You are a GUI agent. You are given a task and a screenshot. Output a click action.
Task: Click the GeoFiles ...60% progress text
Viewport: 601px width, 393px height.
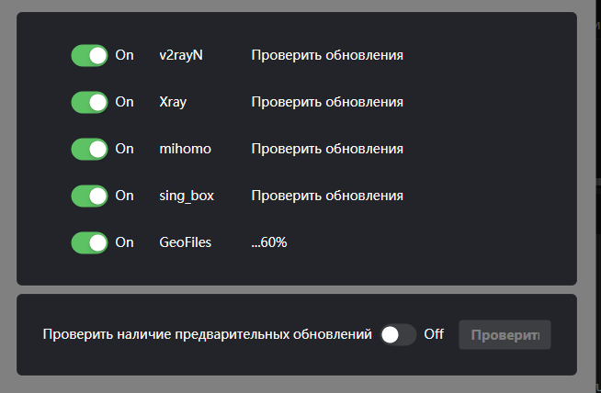(269, 242)
